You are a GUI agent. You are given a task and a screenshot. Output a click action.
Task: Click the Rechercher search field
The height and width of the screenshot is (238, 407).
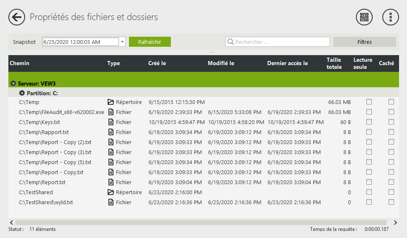[281, 42]
